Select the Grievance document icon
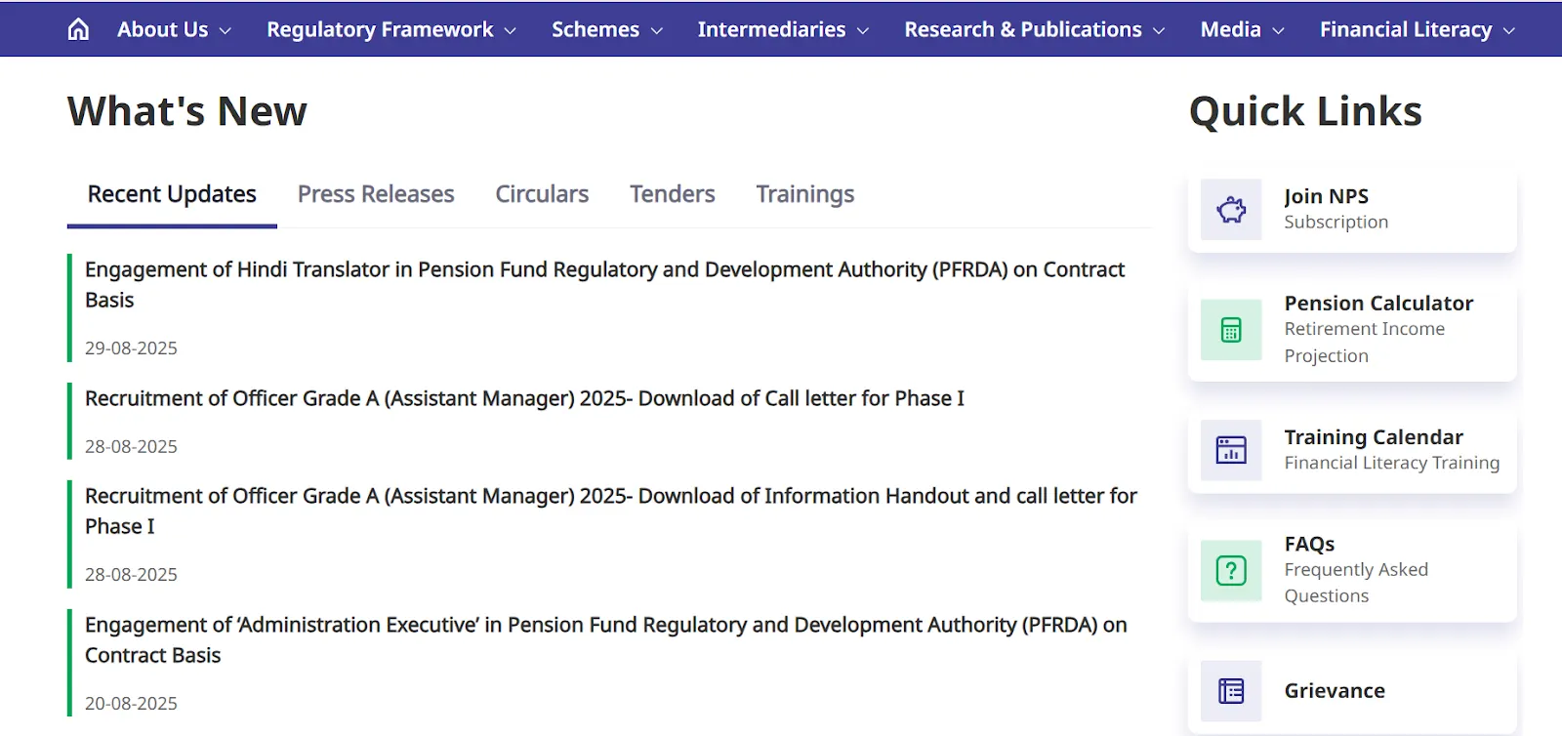 tap(1229, 690)
